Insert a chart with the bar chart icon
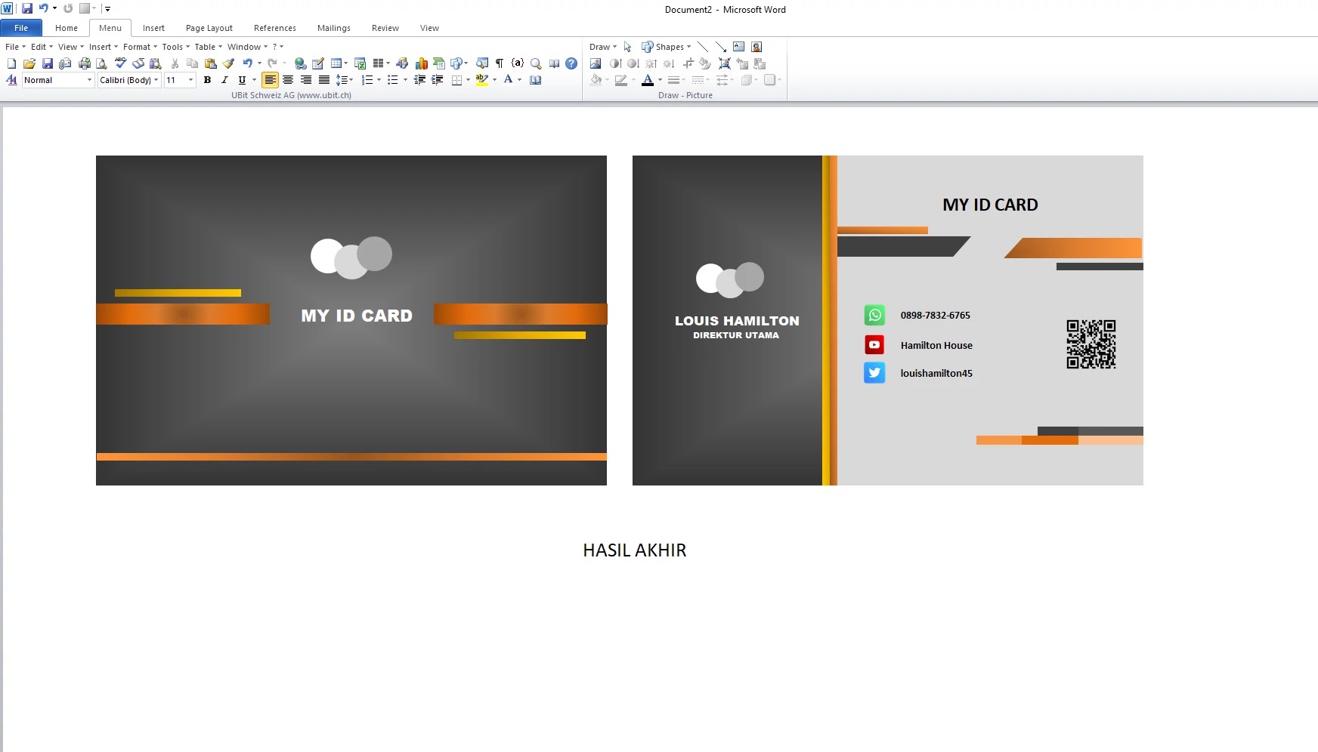The width and height of the screenshot is (1318, 752). coord(422,63)
